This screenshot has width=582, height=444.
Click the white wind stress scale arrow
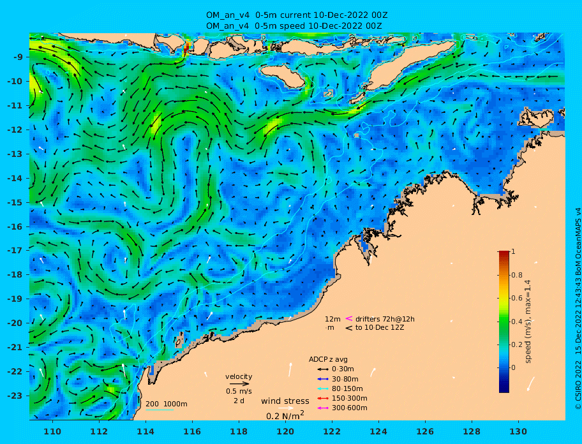pos(286,408)
